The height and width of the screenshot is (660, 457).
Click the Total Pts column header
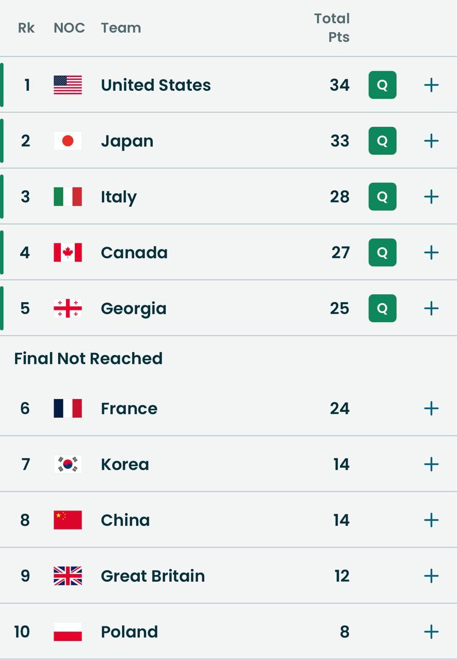click(332, 28)
